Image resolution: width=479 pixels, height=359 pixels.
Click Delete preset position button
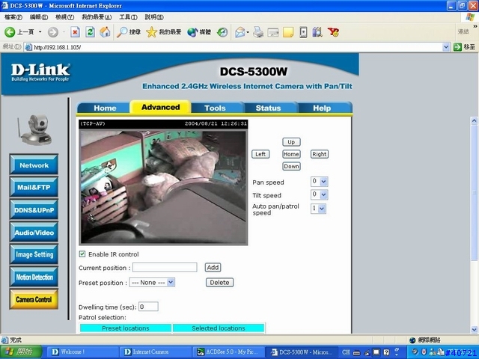219,283
